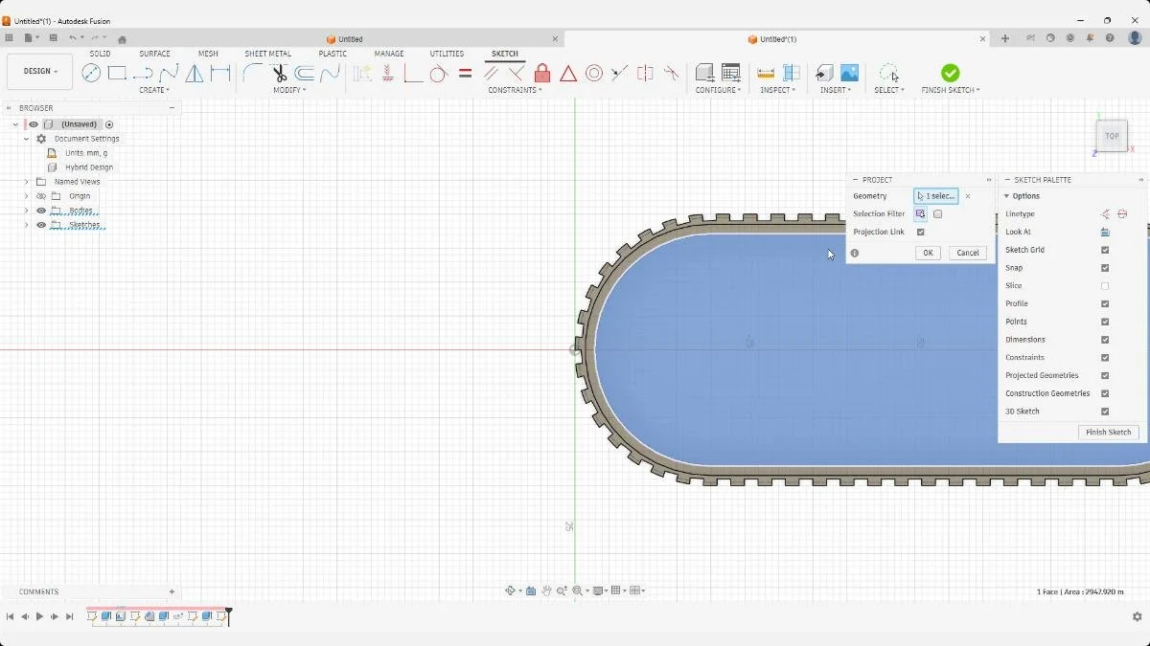Click the ViewCube TOP face
This screenshot has width=1150, height=646.
pos(1112,136)
